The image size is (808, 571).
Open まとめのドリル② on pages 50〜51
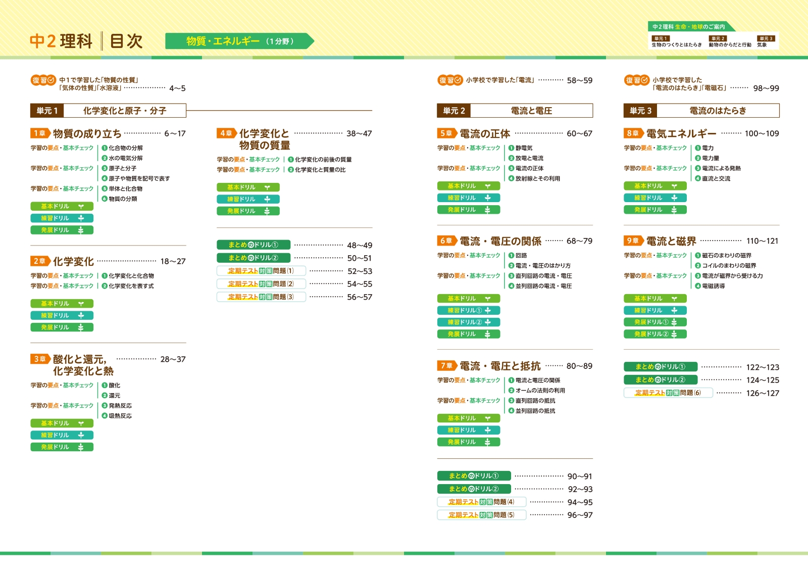(254, 258)
